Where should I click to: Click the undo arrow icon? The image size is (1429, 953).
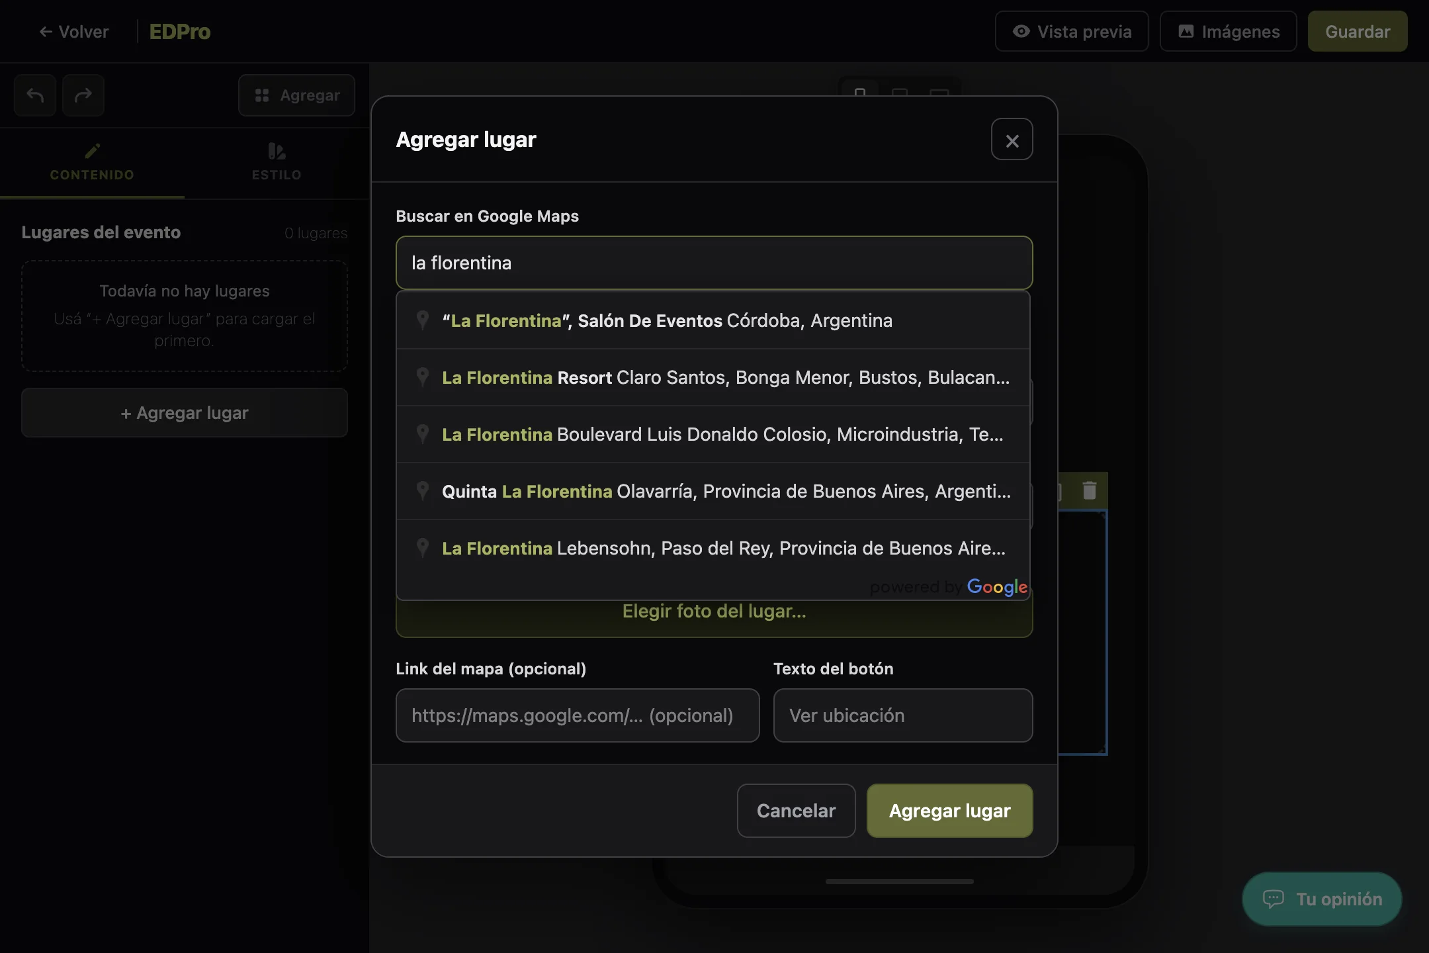(35, 95)
